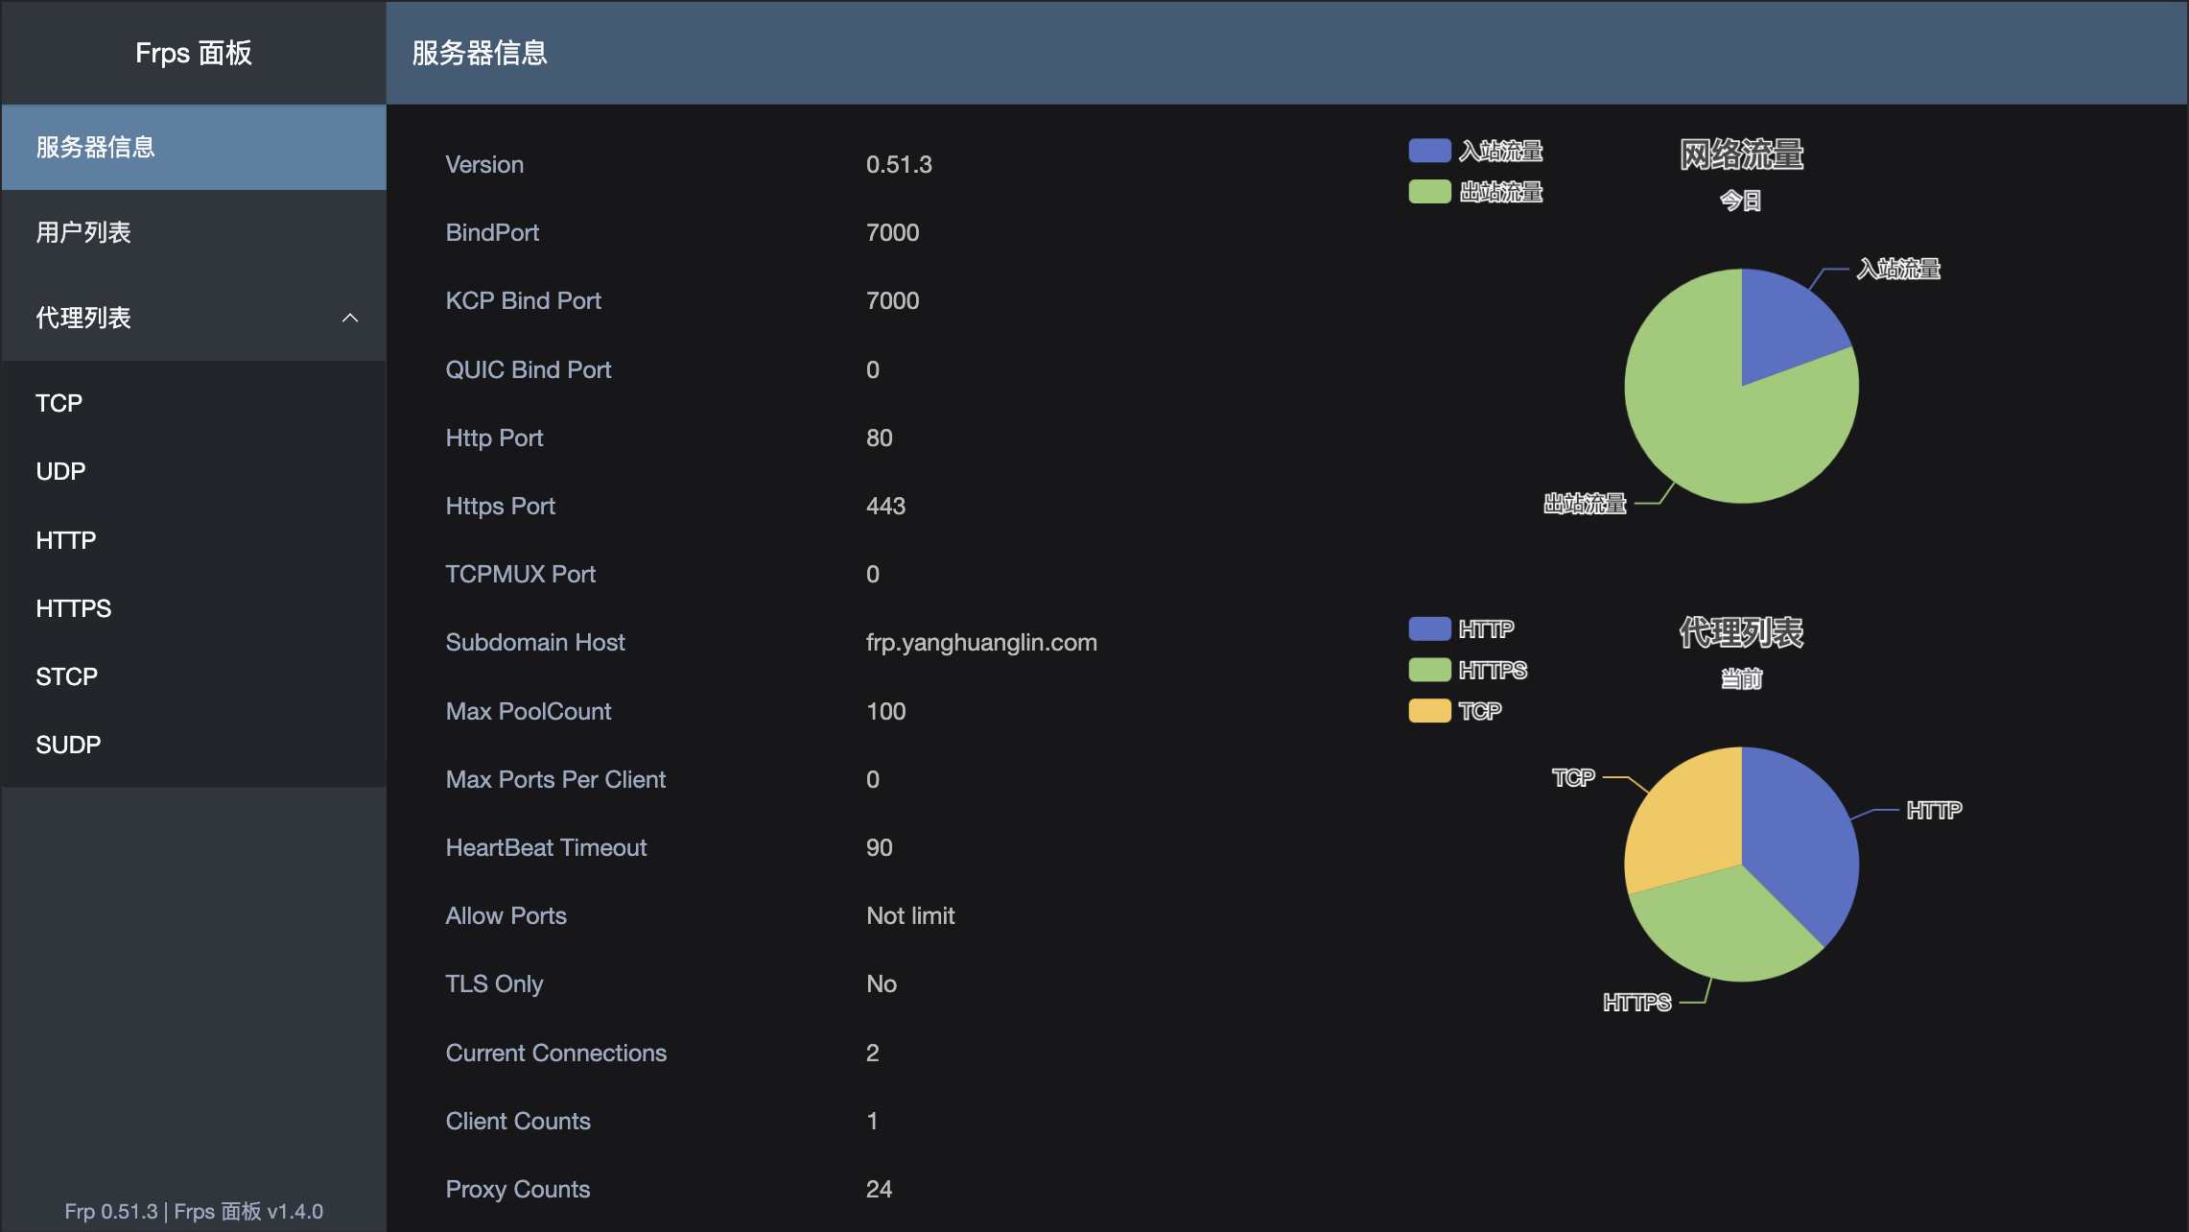This screenshot has height=1232, width=2189.
Task: Toggle 入站流量 legend swatch in traffic chart
Action: tap(1429, 151)
